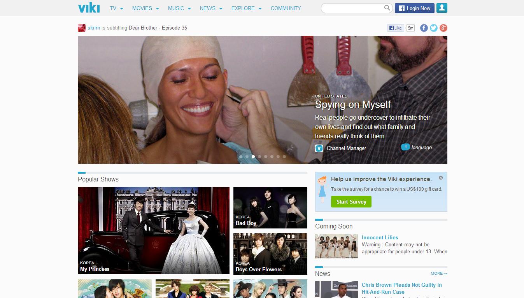Open Dear Brother - Episode 35 link
Image resolution: width=524 pixels, height=298 pixels.
[x=158, y=28]
